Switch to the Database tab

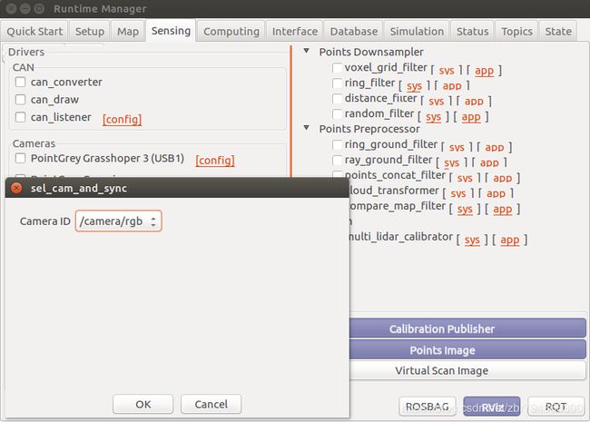354,31
